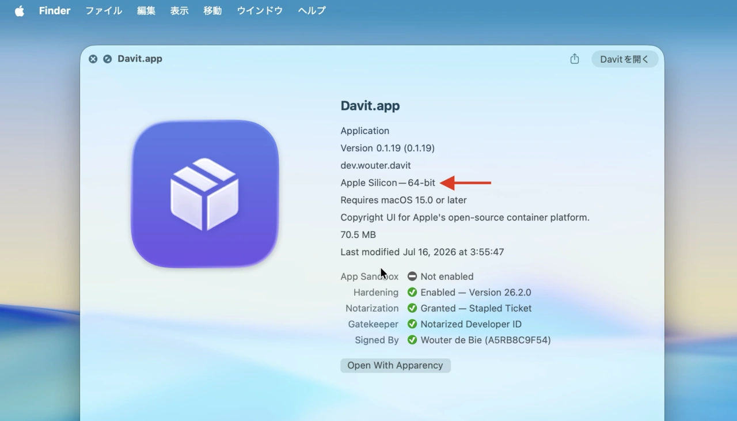Click the Copyright description line

coord(465,217)
